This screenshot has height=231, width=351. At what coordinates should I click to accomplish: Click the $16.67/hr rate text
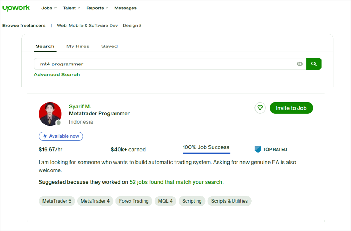pos(51,150)
